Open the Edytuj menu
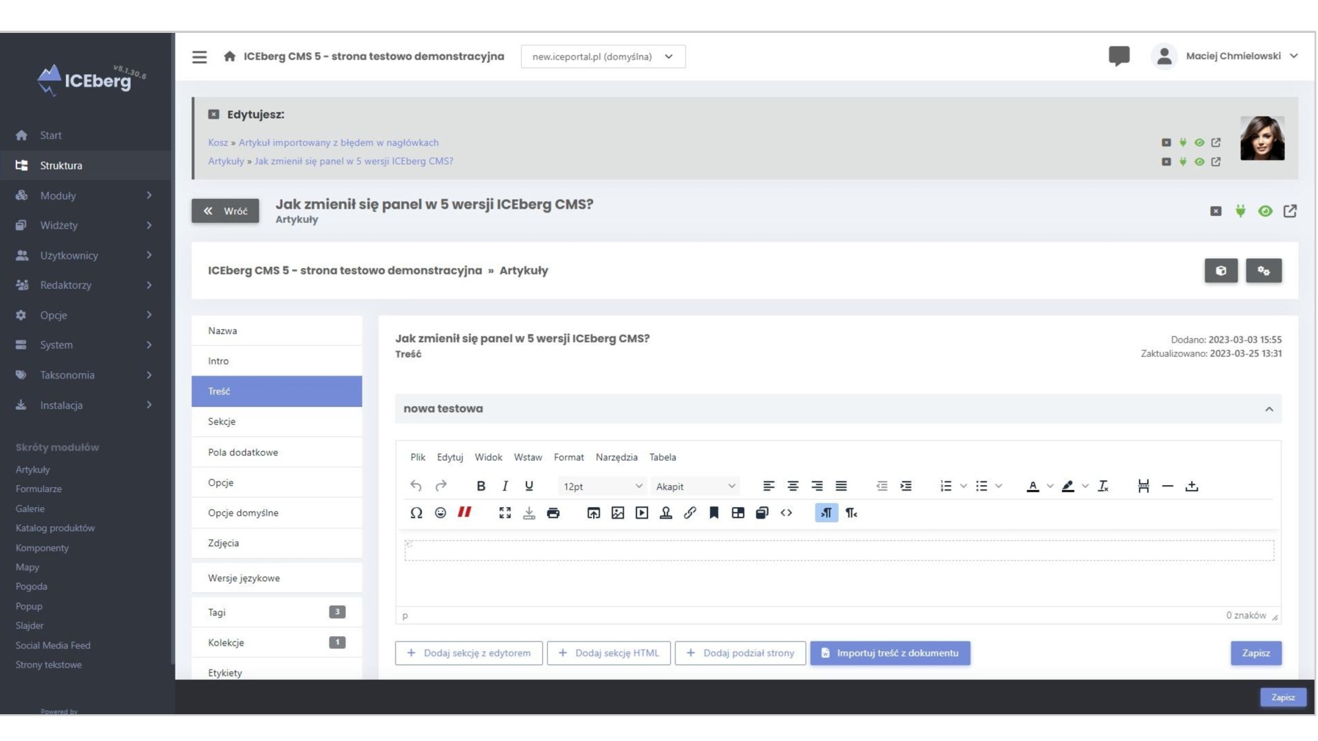Screen dimensions: 1318x741 (450, 457)
